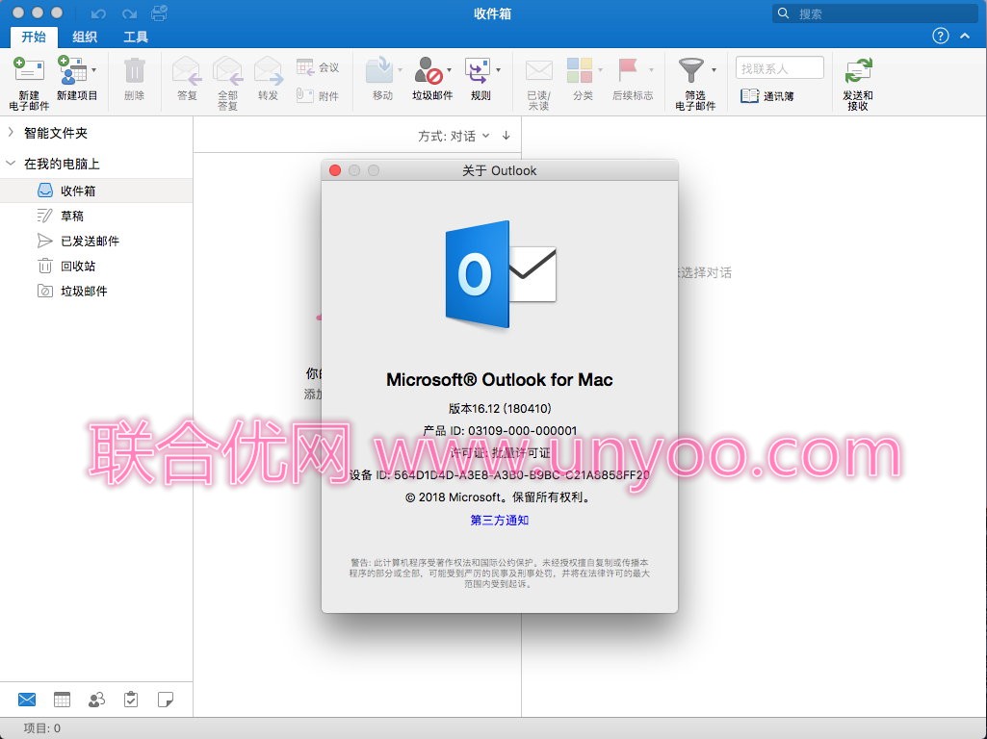987x739 pixels.
Task: Switch to the Calendar view icon
Action: coord(62,700)
